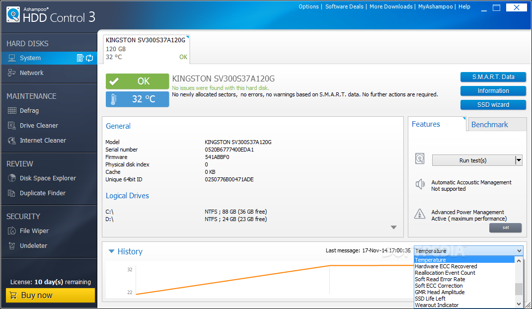Click dropdown list scroll down arrow
The image size is (532, 309).
[x=519, y=304]
